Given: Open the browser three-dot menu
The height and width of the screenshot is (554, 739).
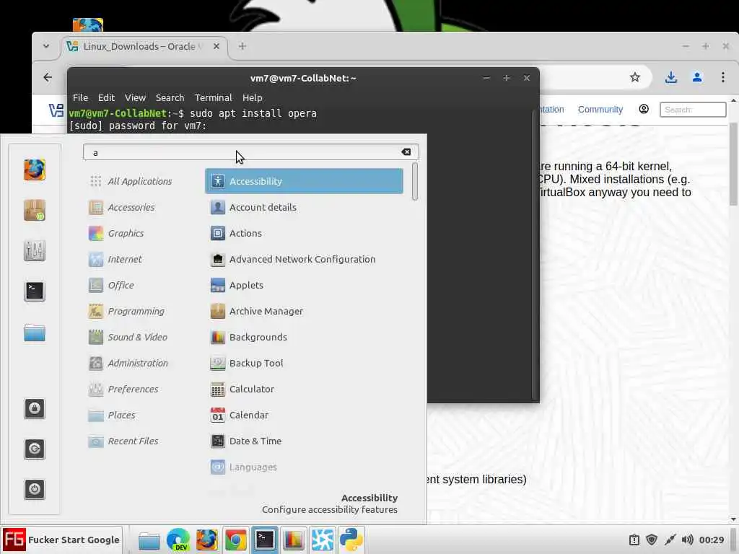Looking at the screenshot, I should point(723,77).
